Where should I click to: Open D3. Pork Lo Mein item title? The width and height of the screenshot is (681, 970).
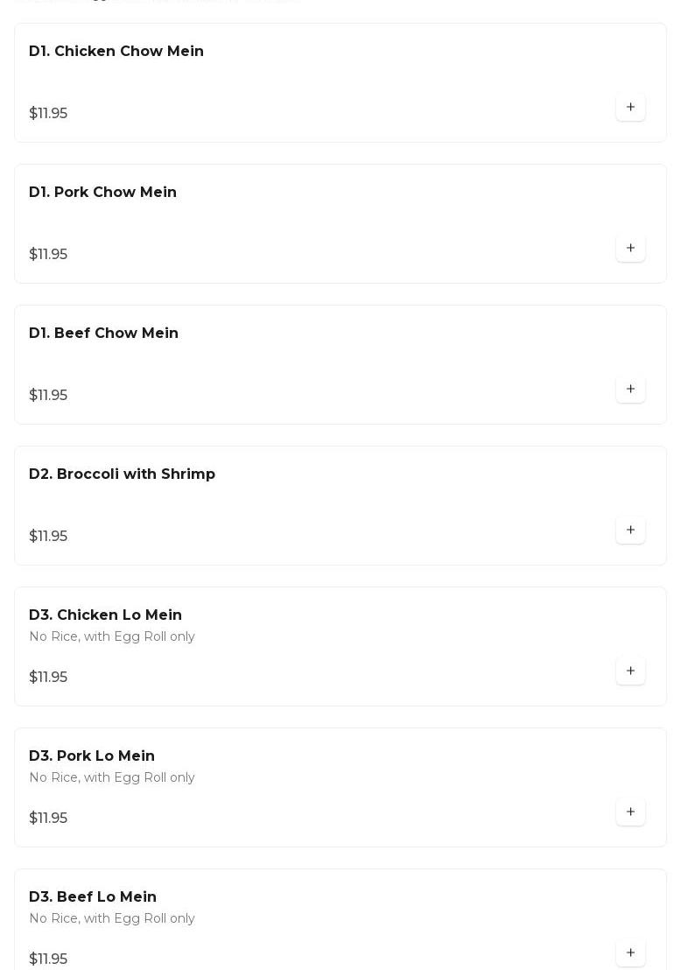pyautogui.click(x=92, y=756)
